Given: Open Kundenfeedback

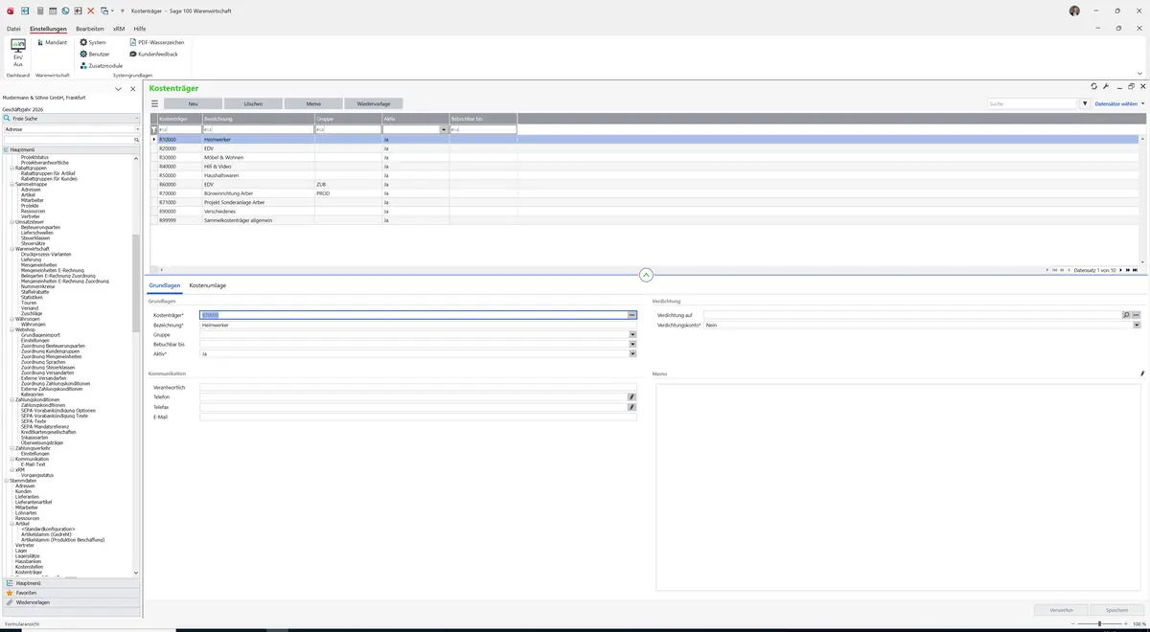Looking at the screenshot, I should pos(153,54).
